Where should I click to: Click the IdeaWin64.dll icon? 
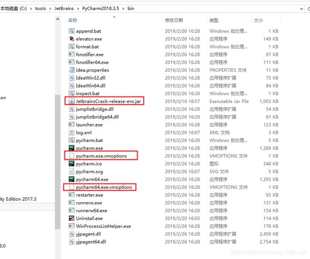coord(72,86)
